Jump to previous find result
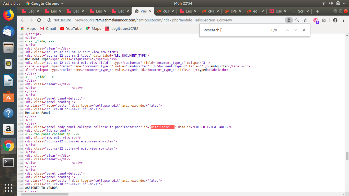This screenshot has height=196, width=349. pyautogui.click(x=287, y=30)
